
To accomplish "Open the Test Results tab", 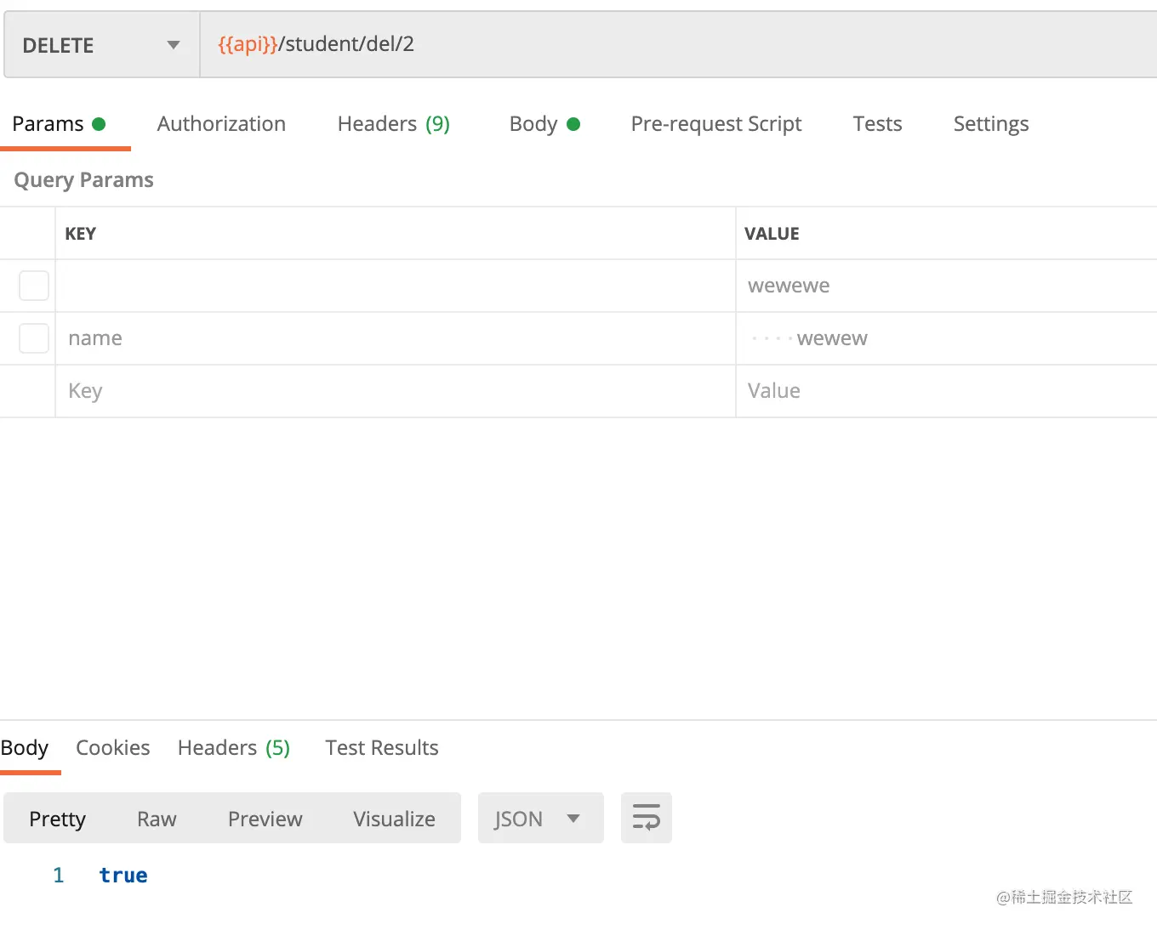I will click(382, 748).
